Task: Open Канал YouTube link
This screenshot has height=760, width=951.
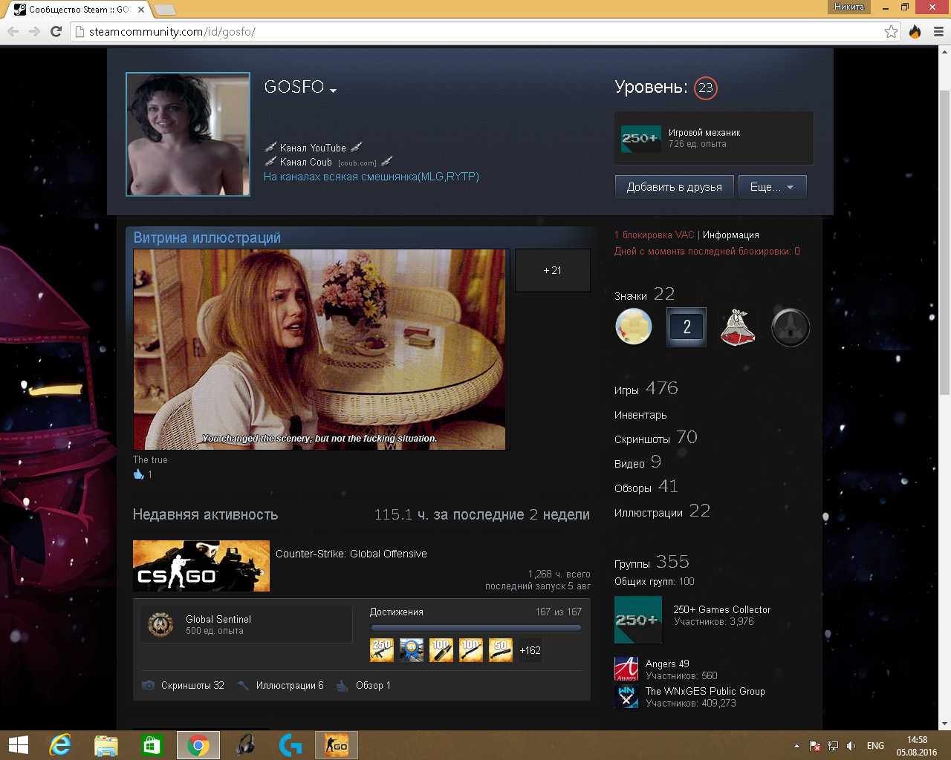Action: (x=313, y=148)
